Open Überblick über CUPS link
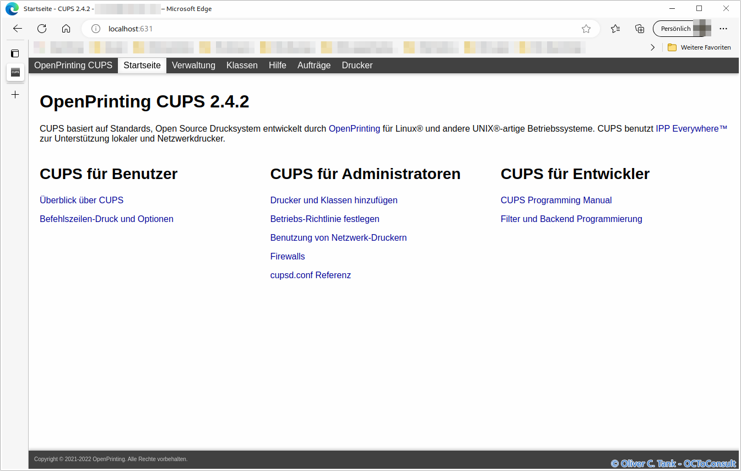This screenshot has width=741, height=471. (x=82, y=201)
